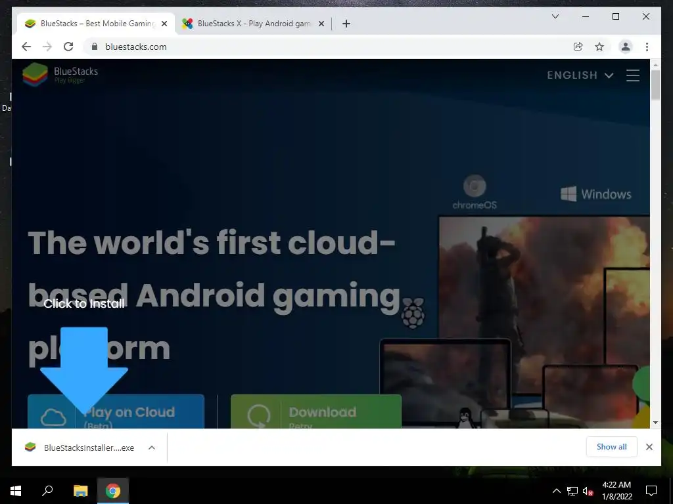The height and width of the screenshot is (504, 673).
Task: Open a new tab with plus button
Action: [346, 24]
